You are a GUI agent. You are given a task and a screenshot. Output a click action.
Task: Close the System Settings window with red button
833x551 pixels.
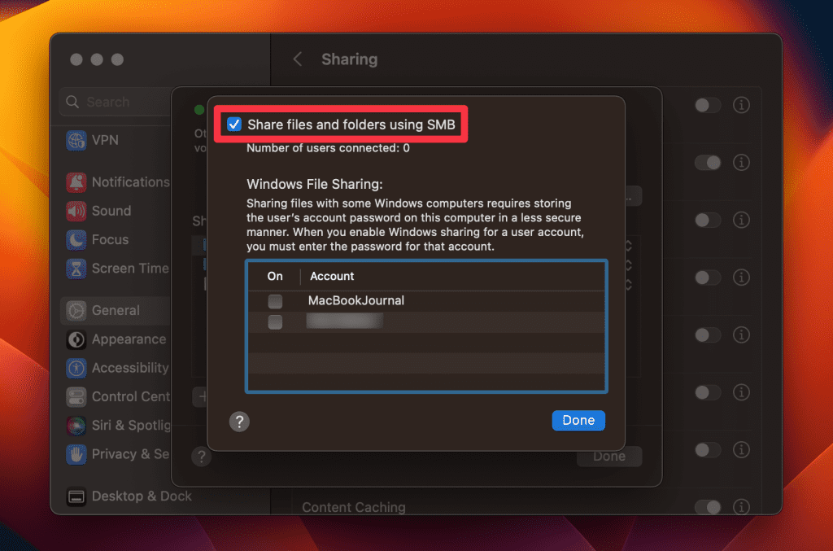76,59
